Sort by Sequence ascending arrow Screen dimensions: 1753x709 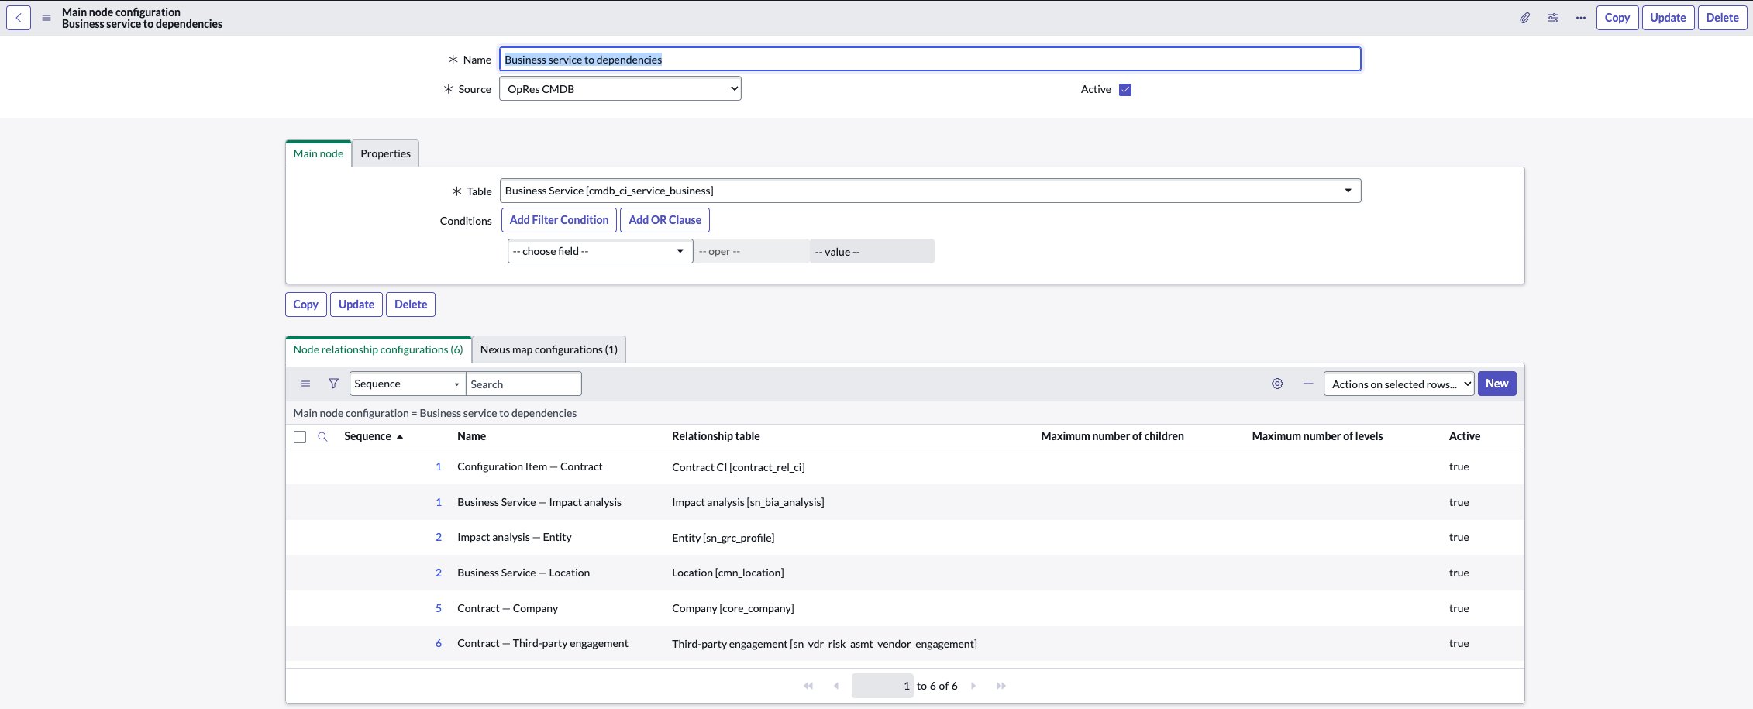[400, 437]
